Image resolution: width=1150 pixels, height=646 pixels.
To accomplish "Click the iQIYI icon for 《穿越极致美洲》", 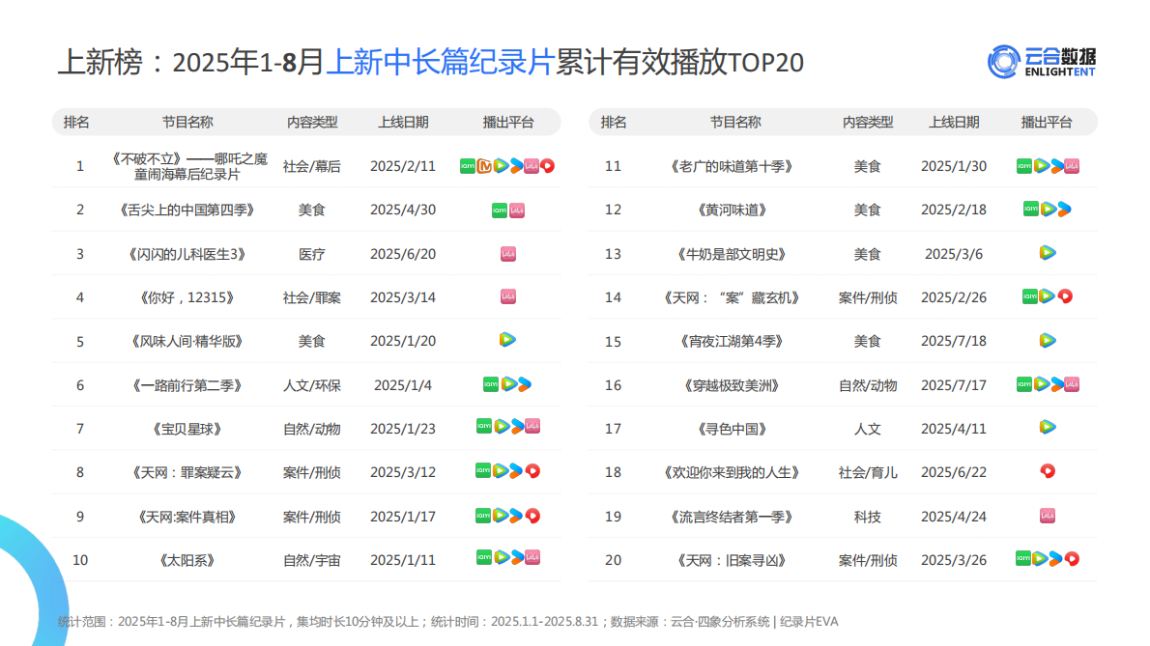I will (1023, 384).
